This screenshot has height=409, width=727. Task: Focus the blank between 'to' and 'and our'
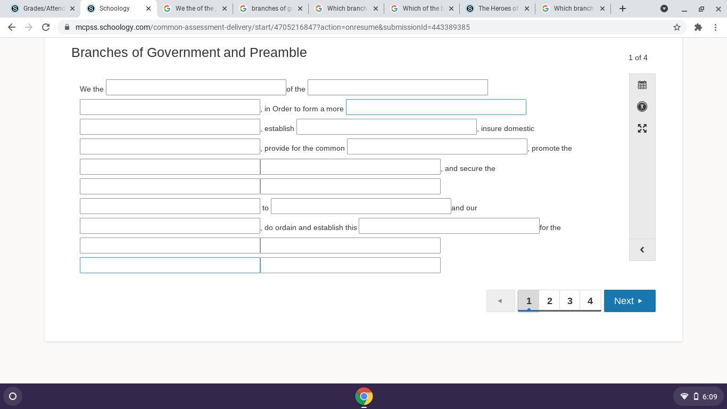click(x=361, y=206)
